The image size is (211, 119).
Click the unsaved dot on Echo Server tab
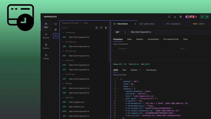(x=135, y=24)
